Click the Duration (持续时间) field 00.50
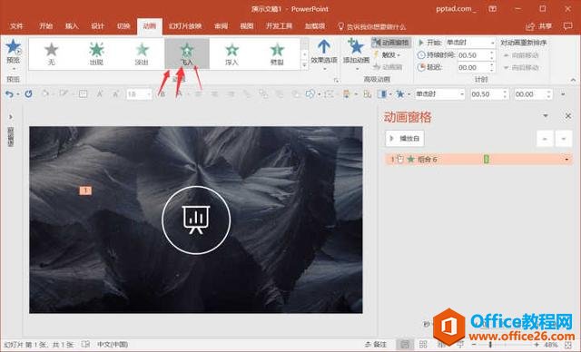581x352 pixels. [x=476, y=55]
